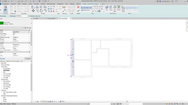Select 3D - Ground floor inside view

click(x=10, y=92)
